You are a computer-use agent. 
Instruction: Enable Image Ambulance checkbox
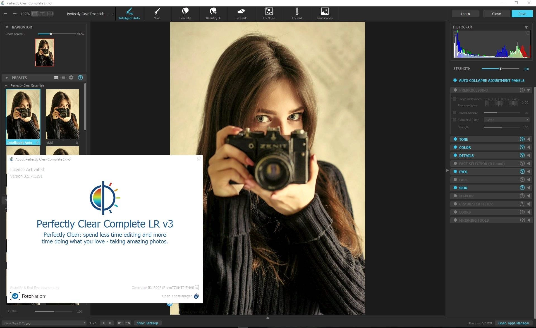coord(454,99)
